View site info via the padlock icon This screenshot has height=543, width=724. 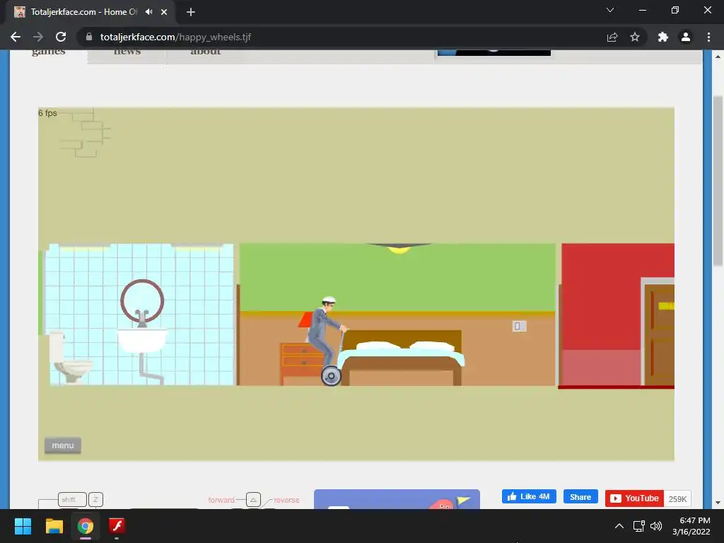pyautogui.click(x=89, y=37)
